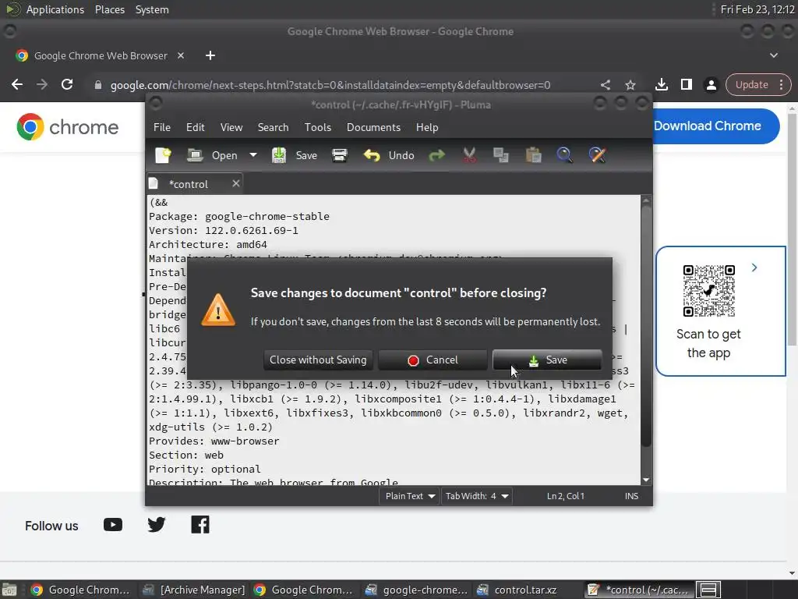Image resolution: width=798 pixels, height=599 pixels.
Task: Open the View menu in Pluma
Action: [231, 127]
